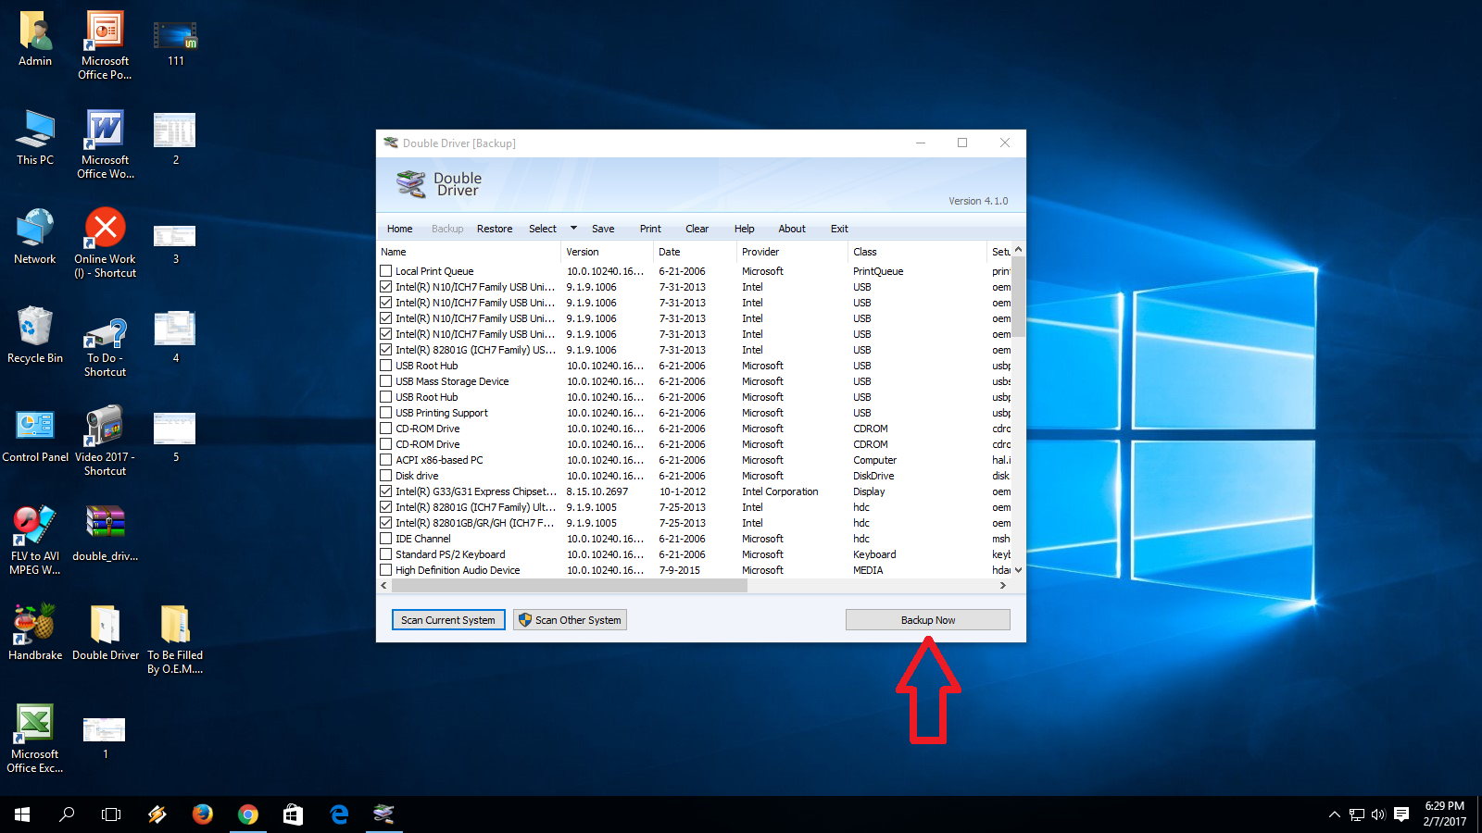Open the Microsoft Office Word shortcut
Image resolution: width=1482 pixels, height=833 pixels.
coord(104,128)
